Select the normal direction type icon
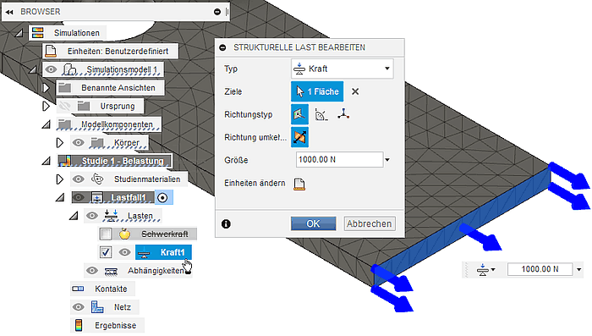The height and width of the screenshot is (336, 592). coord(299,114)
